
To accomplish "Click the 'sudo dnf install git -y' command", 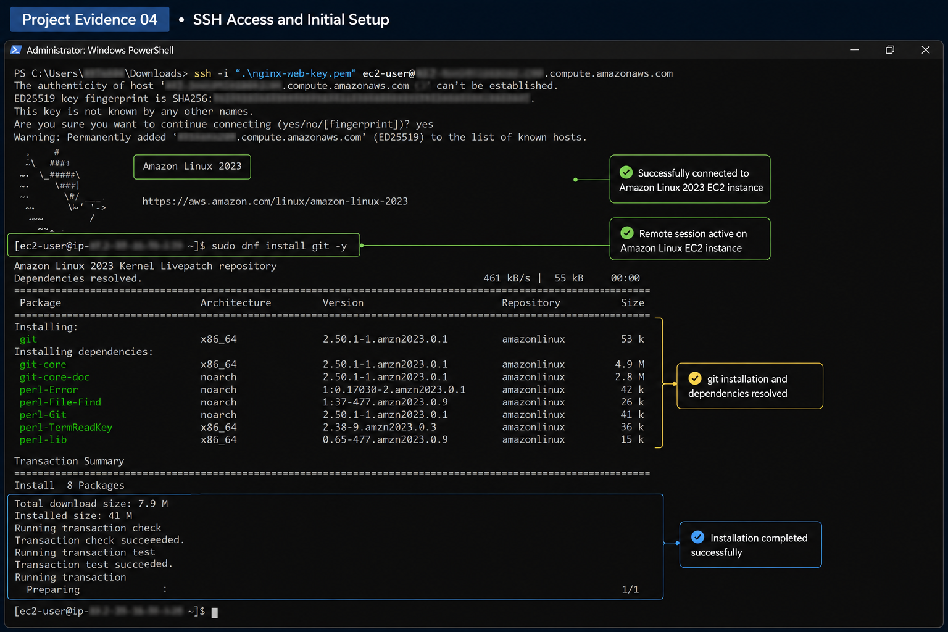I will click(279, 246).
